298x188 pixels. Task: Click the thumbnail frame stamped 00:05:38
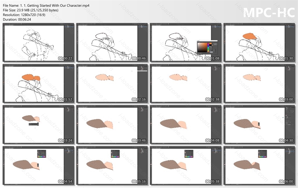186,165
